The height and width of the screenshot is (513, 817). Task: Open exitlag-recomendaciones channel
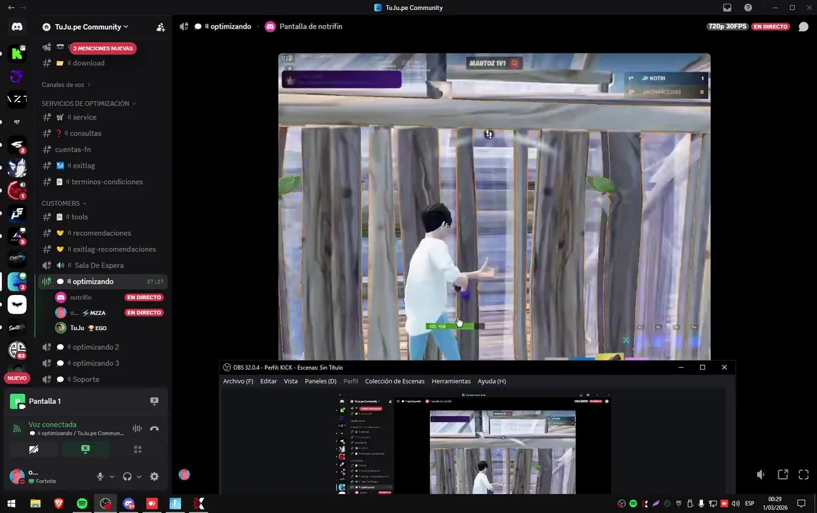coord(102,249)
